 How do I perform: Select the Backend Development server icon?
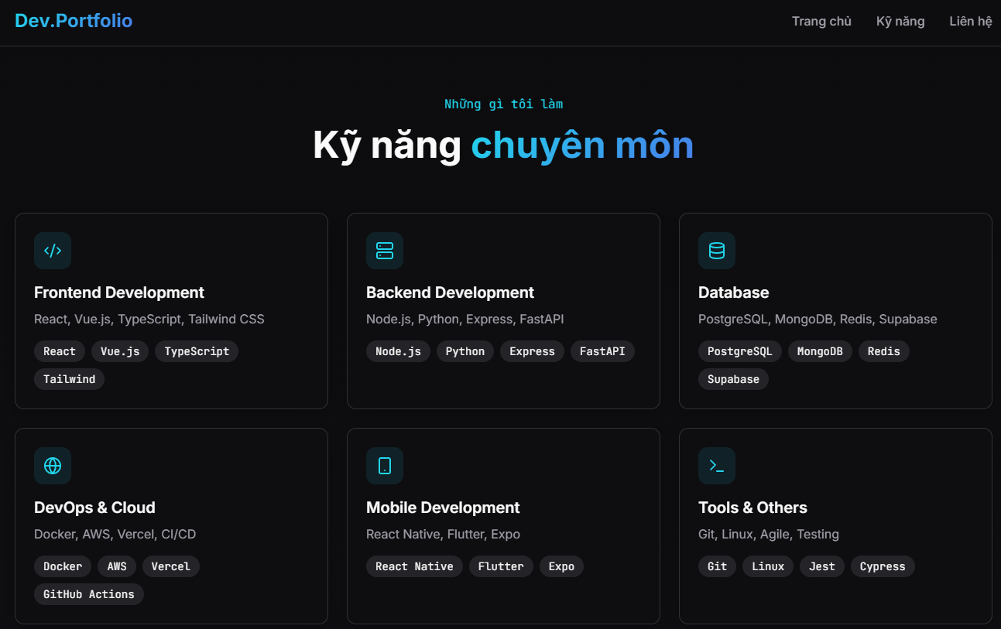pyautogui.click(x=384, y=250)
